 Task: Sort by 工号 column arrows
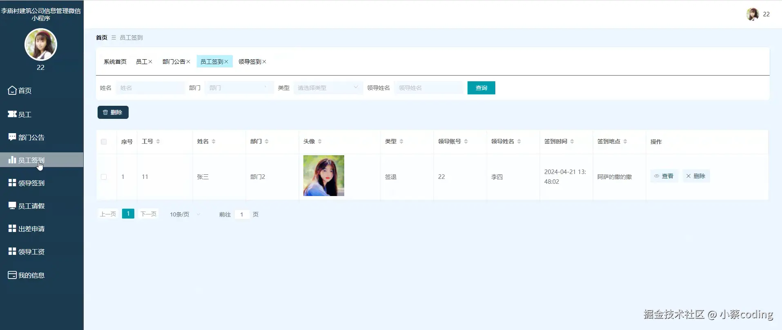(x=158, y=141)
